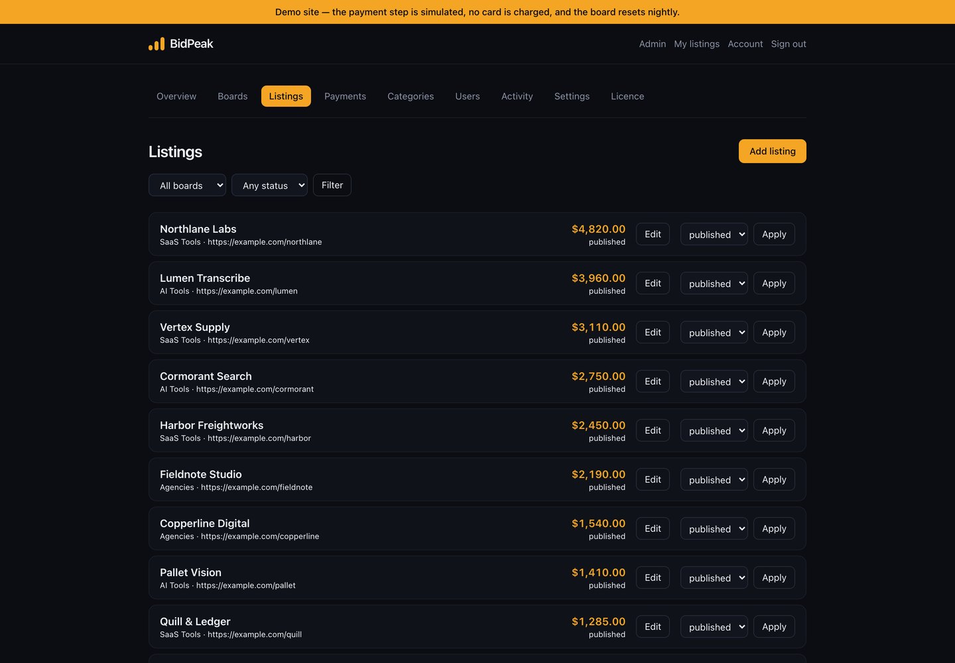Viewport: 955px width, 663px height.
Task: Expand status dropdown for Vertex Supply
Action: [714, 332]
